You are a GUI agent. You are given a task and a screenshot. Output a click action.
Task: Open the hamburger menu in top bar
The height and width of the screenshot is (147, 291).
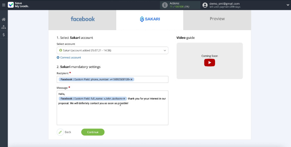click(4, 5)
